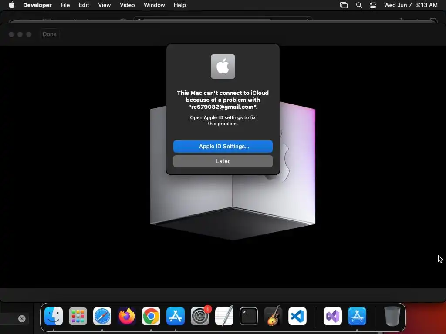Open the App Store from the Dock
The image size is (446, 334).
176,316
